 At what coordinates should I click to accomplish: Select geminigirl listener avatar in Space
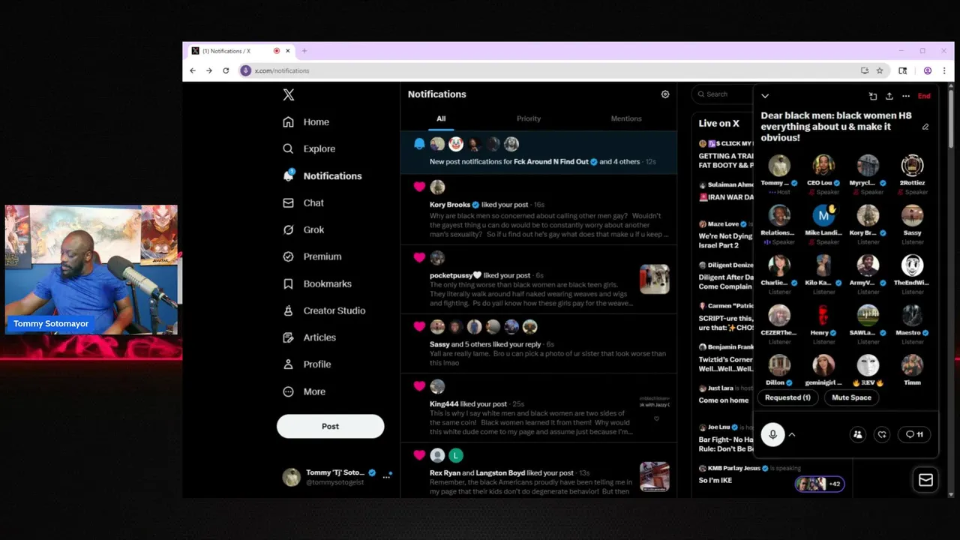[x=823, y=366]
